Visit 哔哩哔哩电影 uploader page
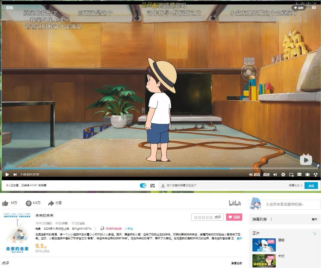Viewport: 321px width, 268px height. coord(114,229)
